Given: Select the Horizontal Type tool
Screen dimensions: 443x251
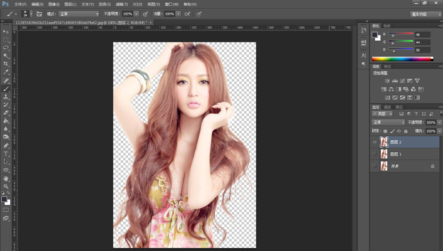Looking at the screenshot, I should pos(6,154).
